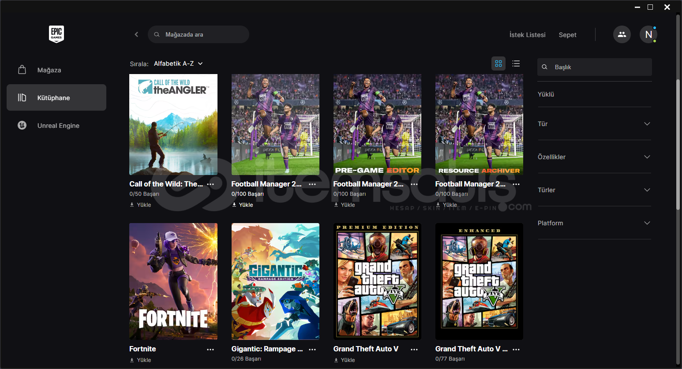This screenshot has width=682, height=369.
Task: Expand the Özellikler filter section
Action: (594, 157)
